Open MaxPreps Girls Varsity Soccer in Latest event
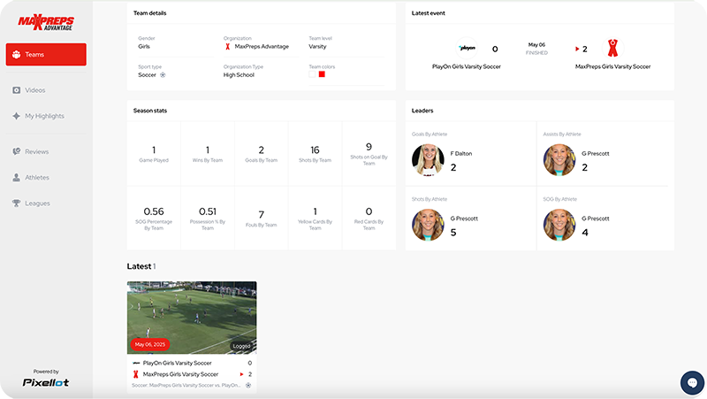Viewport: 707px width, 399px height. tap(612, 66)
